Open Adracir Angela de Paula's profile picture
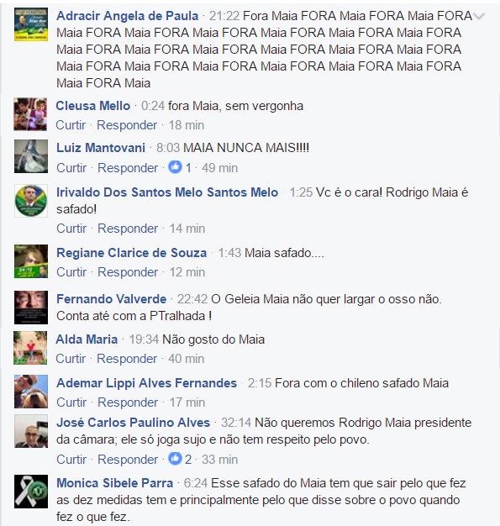The image size is (500, 526). [x=31, y=24]
